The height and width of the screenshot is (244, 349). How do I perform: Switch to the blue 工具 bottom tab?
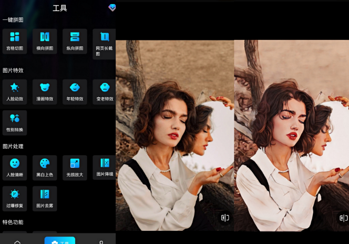[x=60, y=240]
